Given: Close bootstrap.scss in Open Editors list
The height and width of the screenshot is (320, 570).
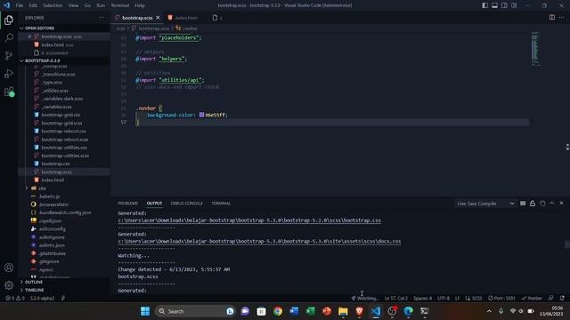Looking at the screenshot, I should pos(29,36).
